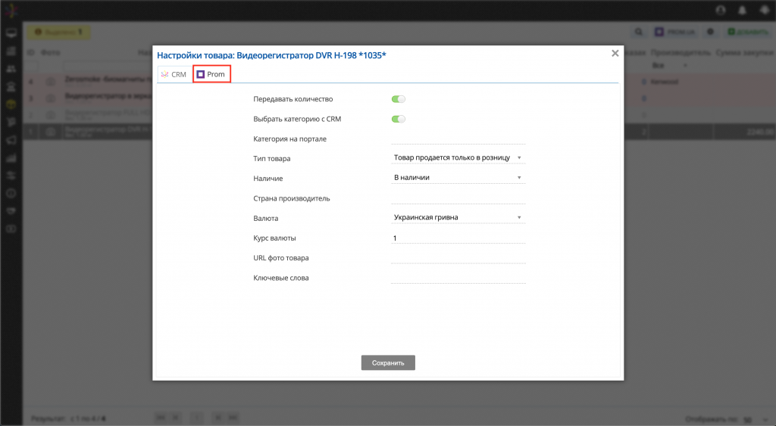This screenshot has width=776, height=426.
Task: Open the people icon in left sidebar
Action: click(x=11, y=69)
